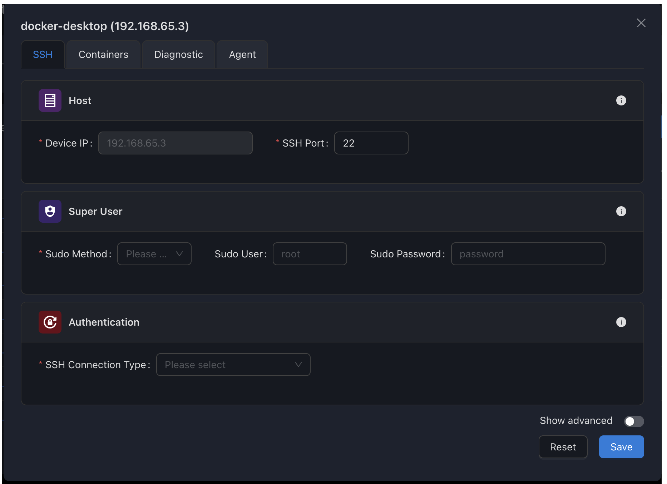This screenshot has width=667, height=484.
Task: Switch to the Agent tab
Action: coord(242,54)
